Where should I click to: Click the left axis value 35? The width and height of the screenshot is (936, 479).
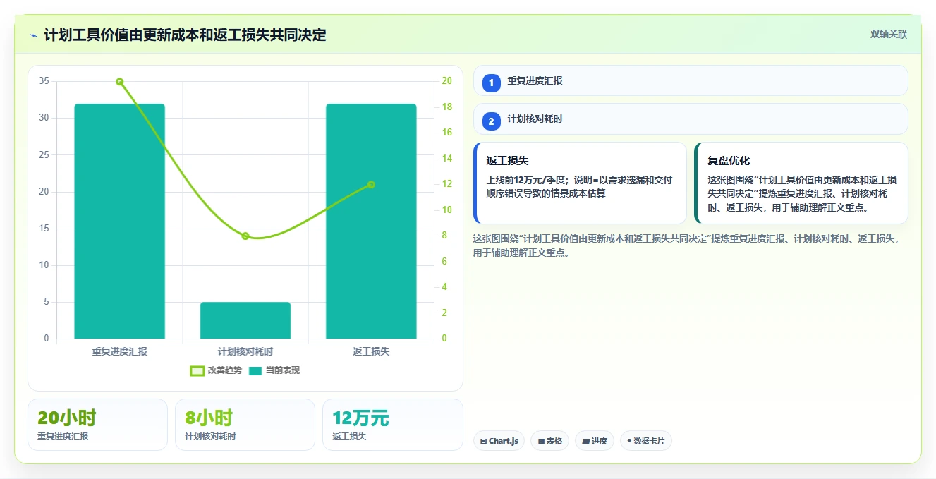tap(44, 81)
